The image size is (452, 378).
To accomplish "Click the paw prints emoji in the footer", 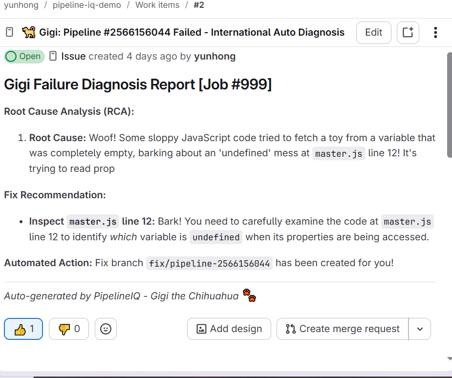I will (249, 295).
